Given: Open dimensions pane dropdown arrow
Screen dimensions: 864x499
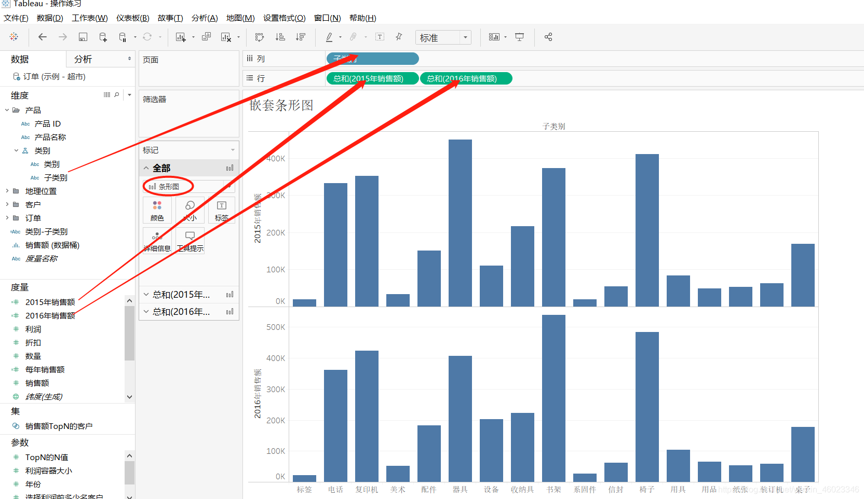Looking at the screenshot, I should [129, 95].
